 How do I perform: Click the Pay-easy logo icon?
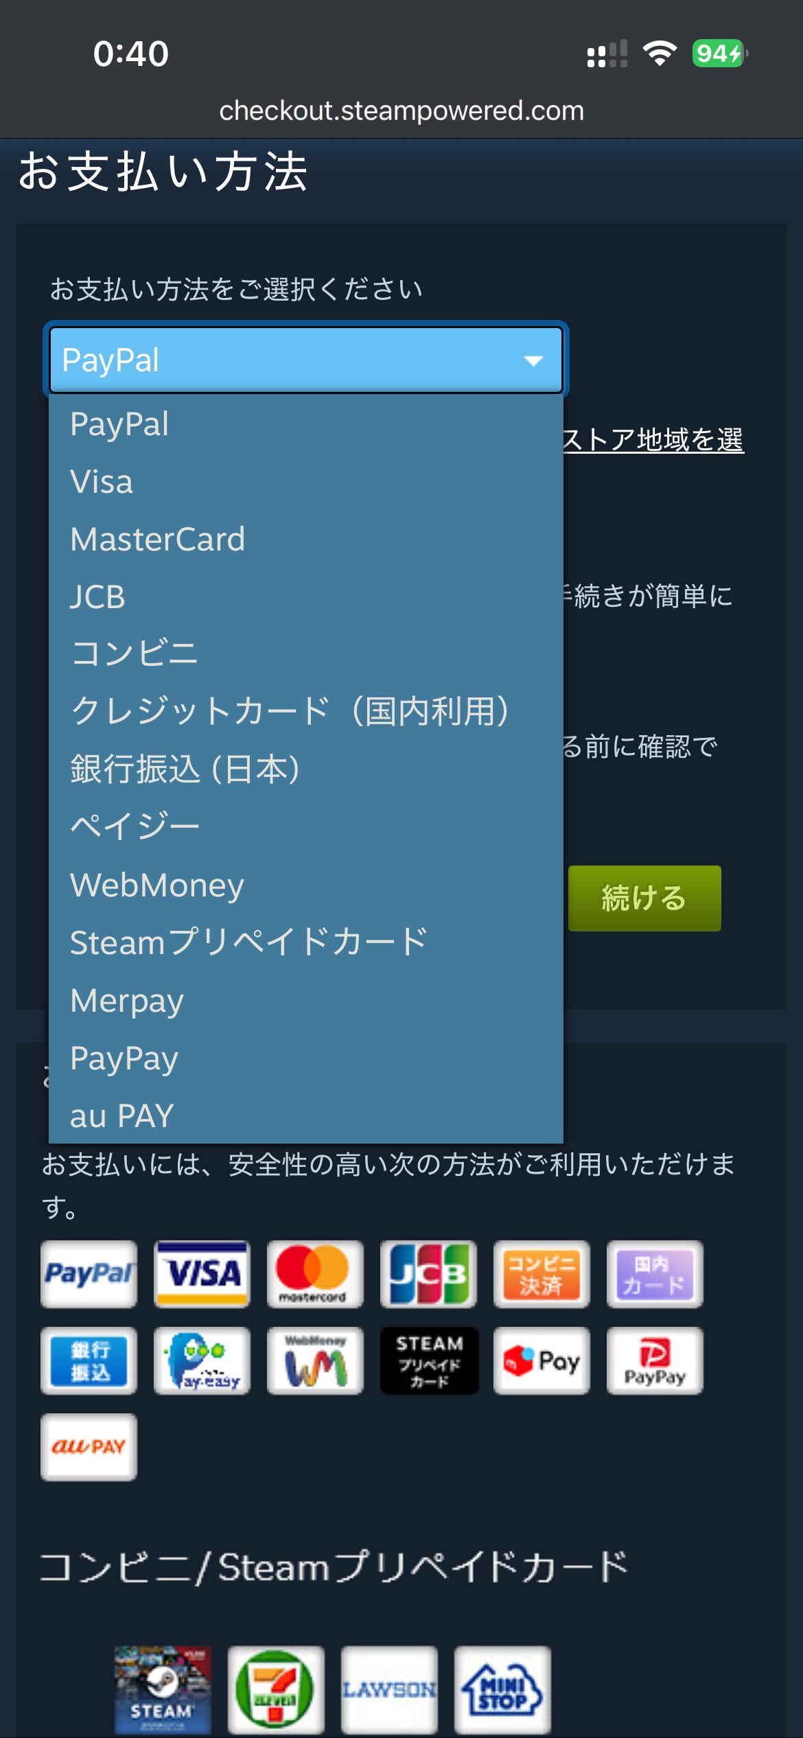[x=202, y=1360]
